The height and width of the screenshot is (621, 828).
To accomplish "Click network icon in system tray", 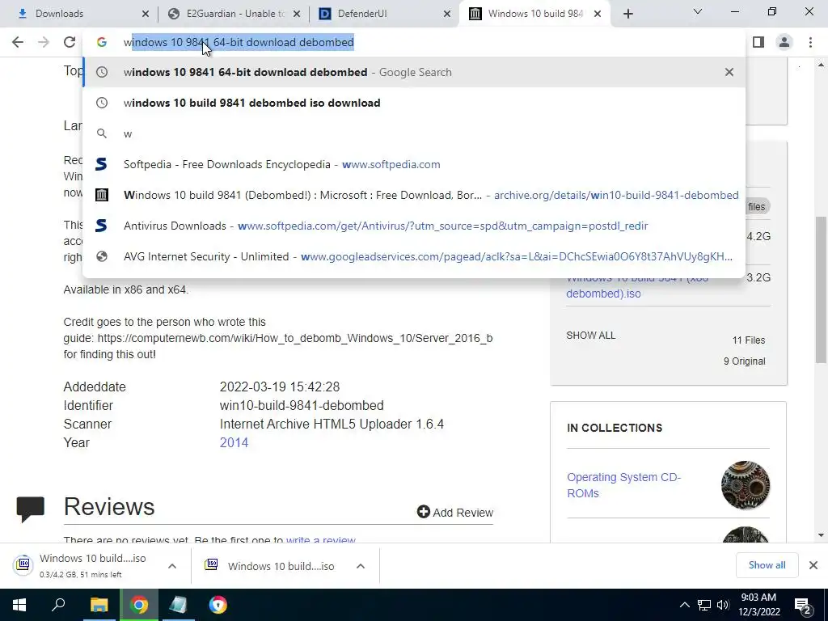I will click(704, 605).
